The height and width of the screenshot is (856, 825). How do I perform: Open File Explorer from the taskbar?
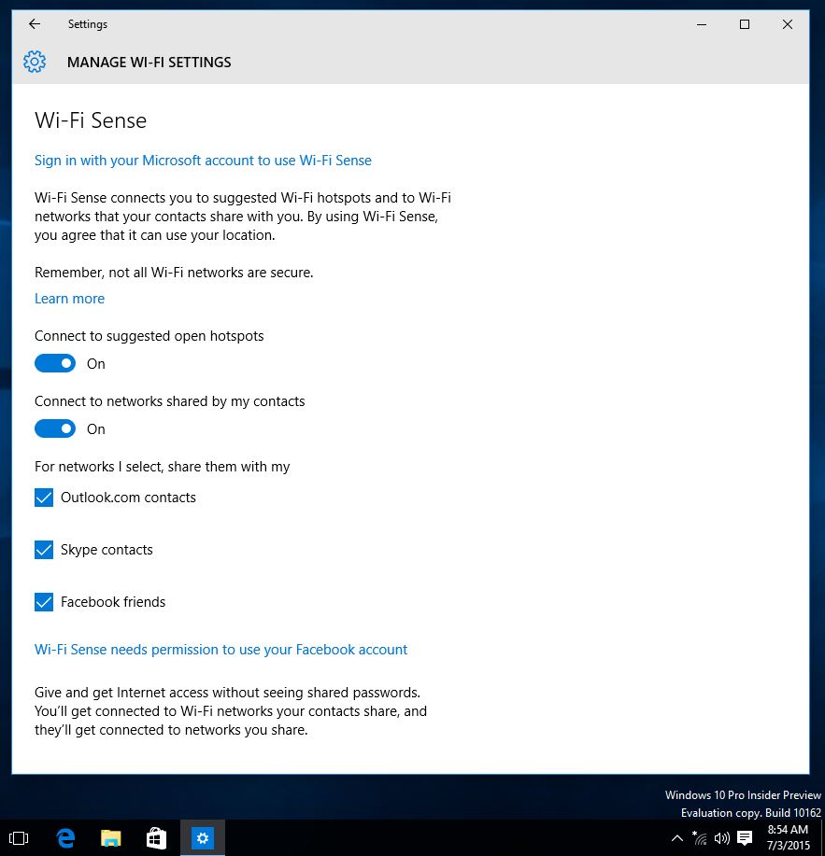coord(111,838)
